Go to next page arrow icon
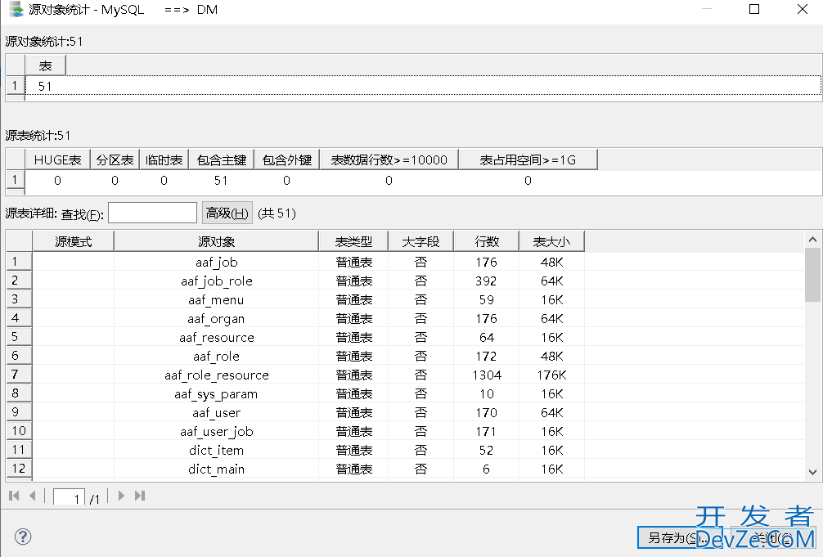Screen dimensions: 823x557 point(121,496)
